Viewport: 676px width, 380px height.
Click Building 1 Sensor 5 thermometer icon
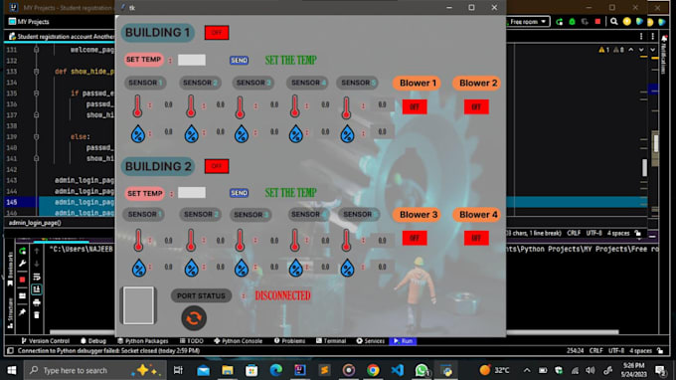pos(346,107)
